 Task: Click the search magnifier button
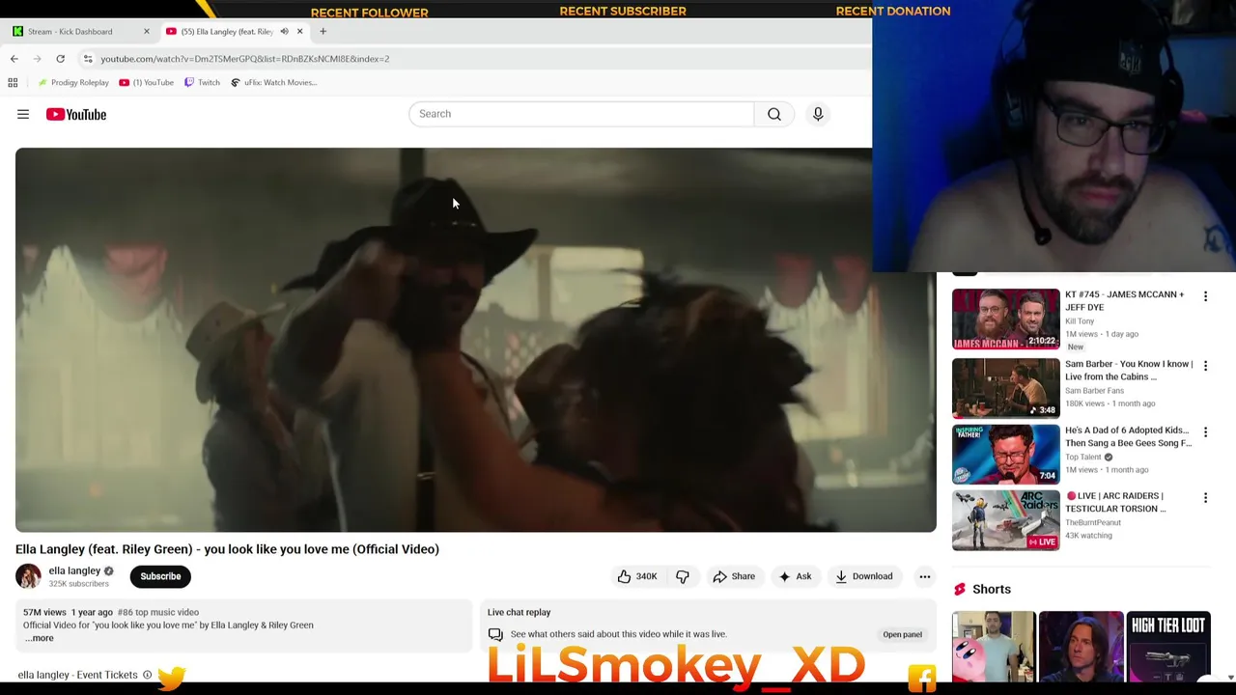tap(774, 114)
